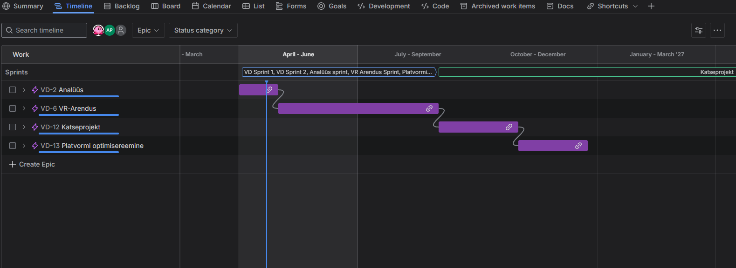Open Archived work items tab

(497, 6)
